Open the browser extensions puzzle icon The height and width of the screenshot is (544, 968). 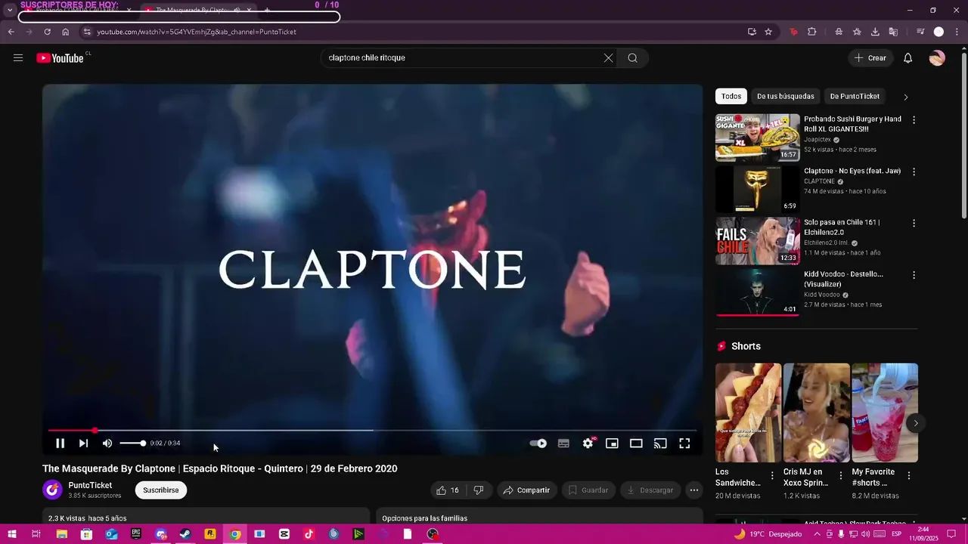[x=812, y=32]
